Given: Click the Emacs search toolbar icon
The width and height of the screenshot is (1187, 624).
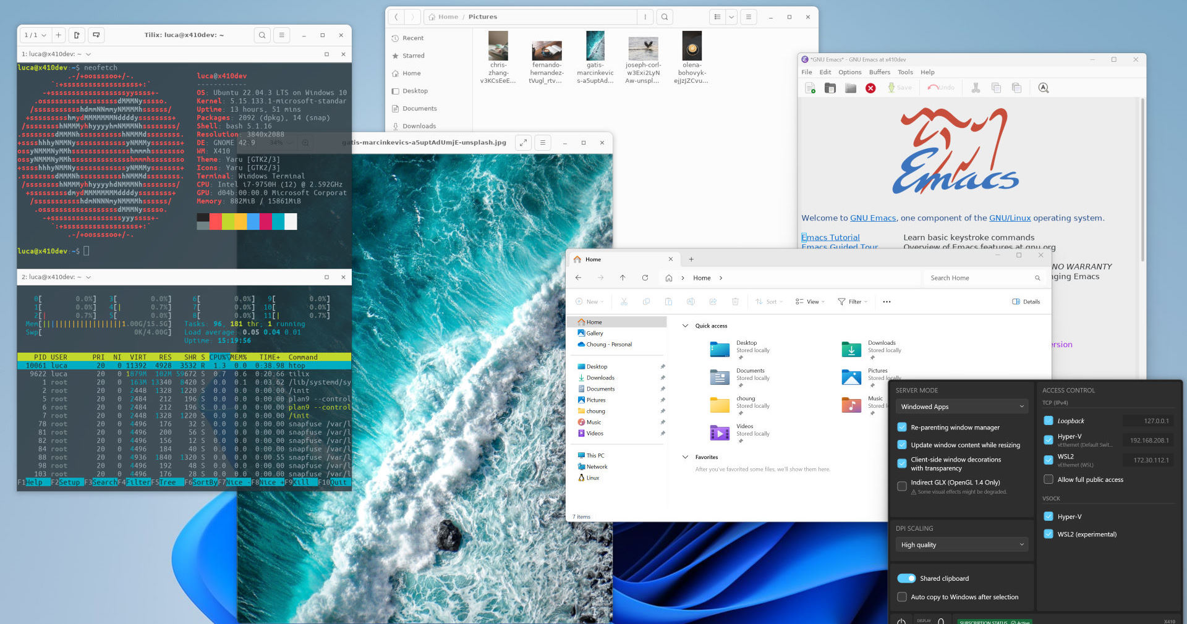Looking at the screenshot, I should [1044, 88].
